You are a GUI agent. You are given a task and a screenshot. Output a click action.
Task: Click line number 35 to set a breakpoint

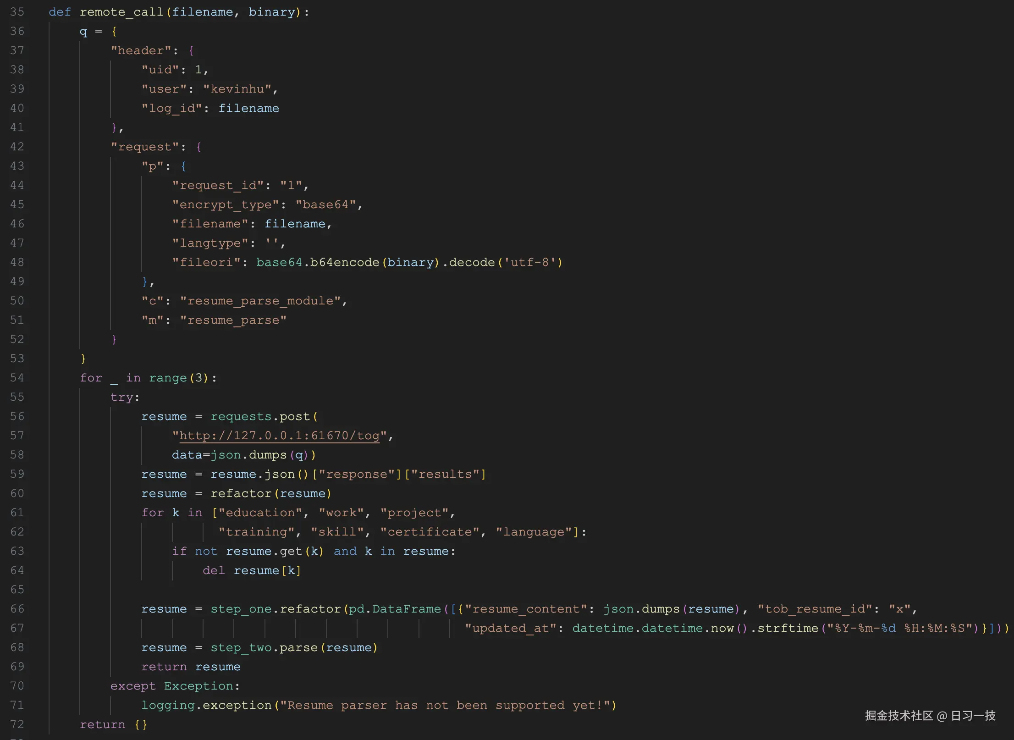(17, 12)
